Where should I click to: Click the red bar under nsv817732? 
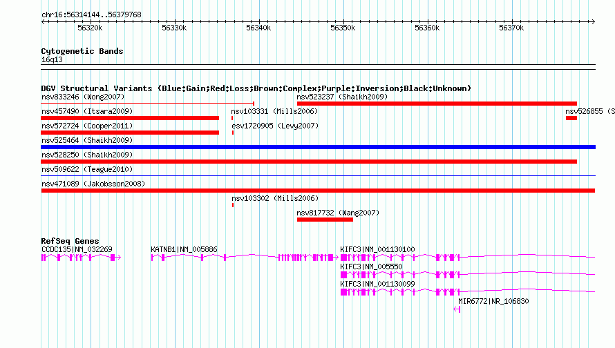pos(325,220)
